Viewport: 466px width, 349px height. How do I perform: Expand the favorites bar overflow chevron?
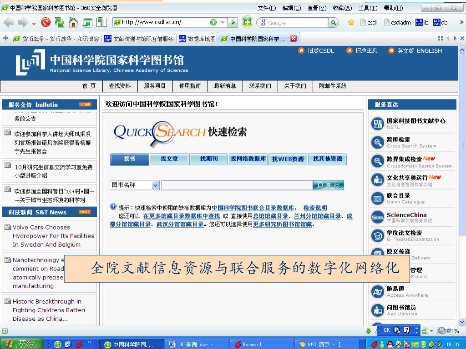click(x=461, y=22)
